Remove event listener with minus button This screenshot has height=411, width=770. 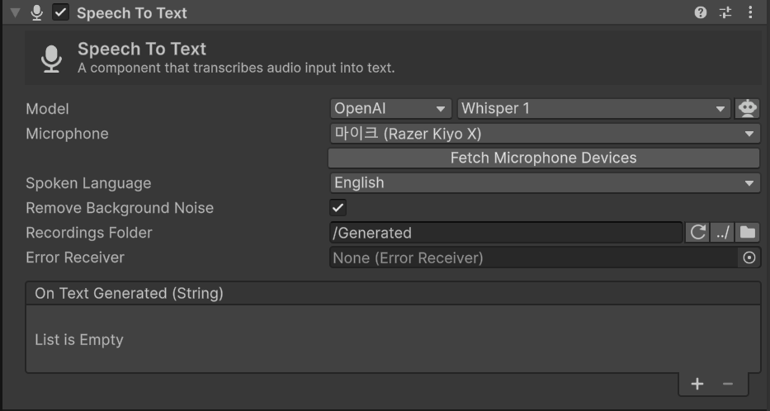(x=728, y=384)
